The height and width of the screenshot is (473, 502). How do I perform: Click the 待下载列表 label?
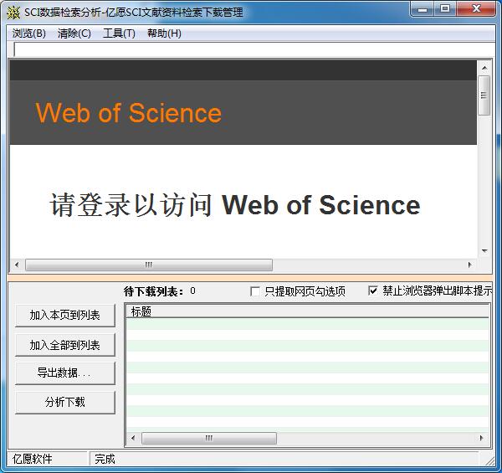[154, 291]
